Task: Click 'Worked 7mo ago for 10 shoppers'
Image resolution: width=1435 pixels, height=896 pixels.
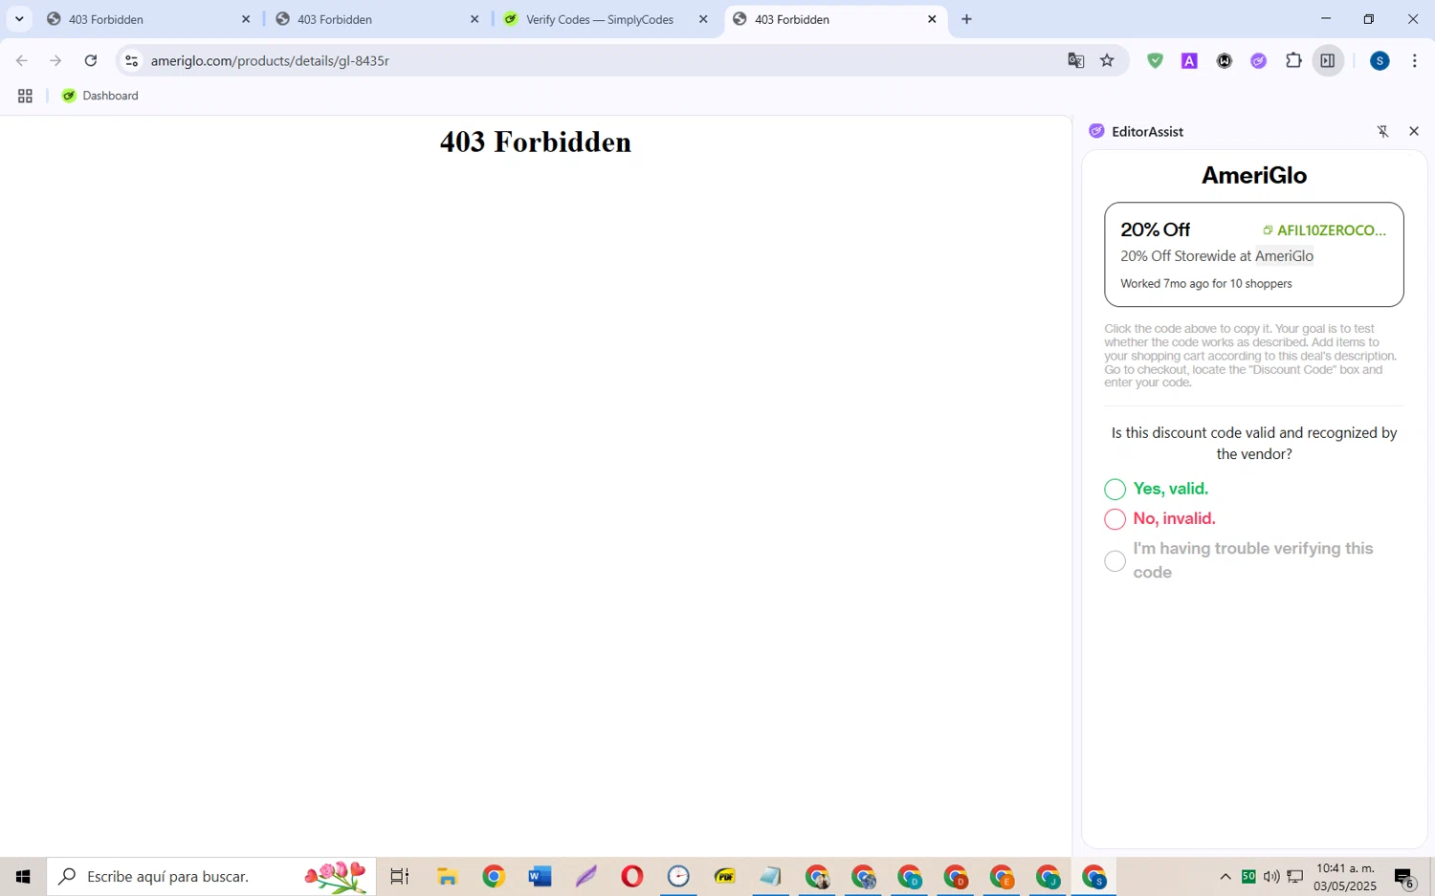Action: (x=1206, y=283)
